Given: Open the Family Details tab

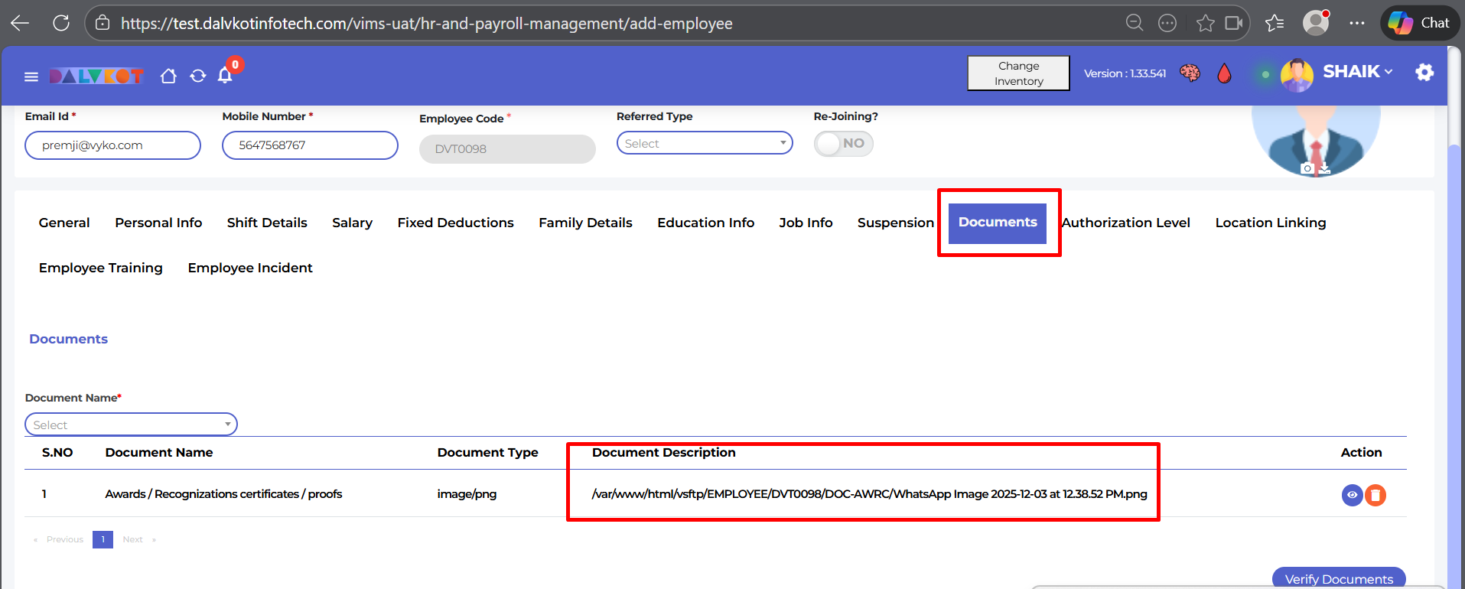Looking at the screenshot, I should (585, 223).
